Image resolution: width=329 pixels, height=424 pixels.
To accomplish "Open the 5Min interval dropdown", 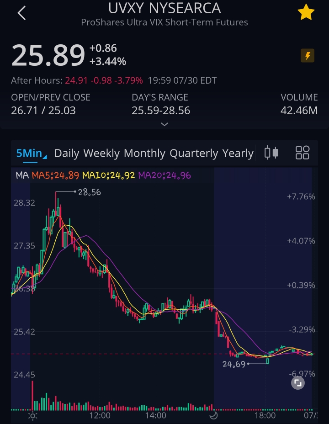I will 32,154.
